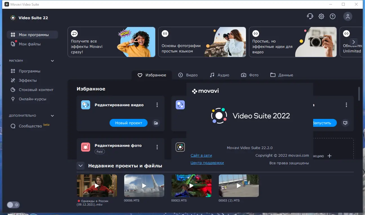Screen dimensions: 365x215
Task: Open the Центр поддержки link
Action: pyautogui.click(x=207, y=163)
